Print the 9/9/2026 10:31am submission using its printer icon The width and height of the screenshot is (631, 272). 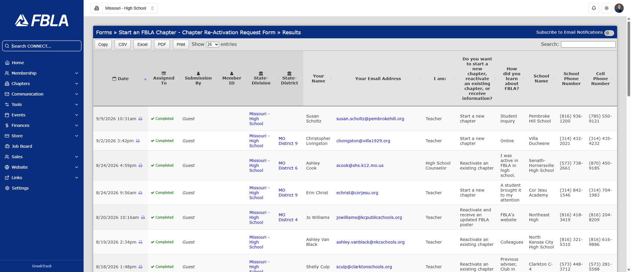[140, 119]
